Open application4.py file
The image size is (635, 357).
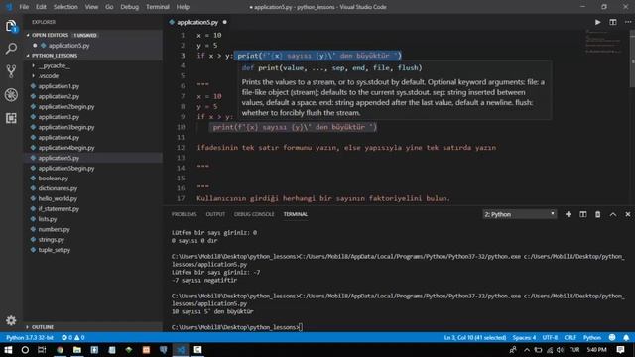coord(59,137)
